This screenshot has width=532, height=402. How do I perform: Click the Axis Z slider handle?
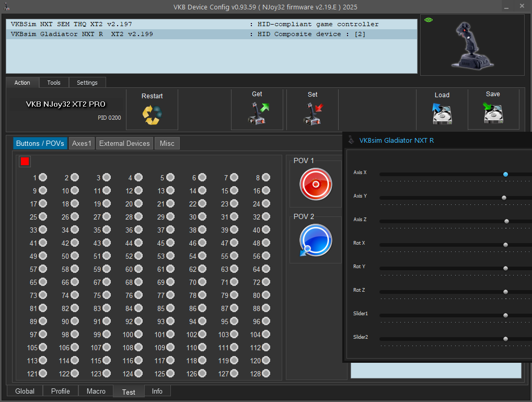(506, 221)
